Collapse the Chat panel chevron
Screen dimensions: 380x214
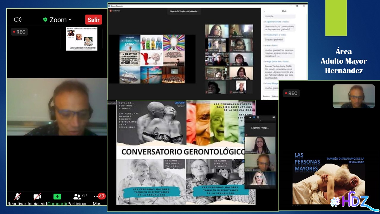[x=264, y=11]
